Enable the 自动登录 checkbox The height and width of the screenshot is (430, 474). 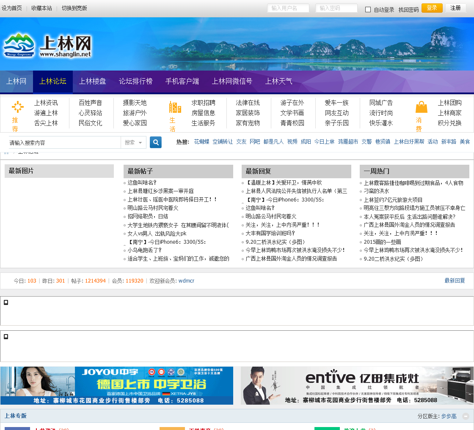tap(368, 9)
